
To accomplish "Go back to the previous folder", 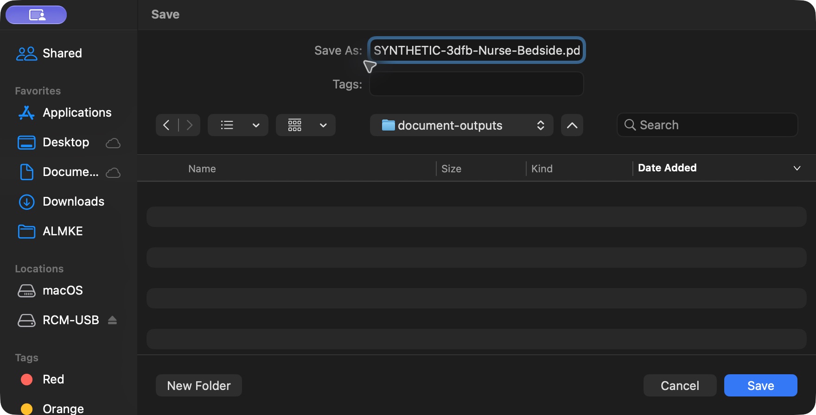I will pyautogui.click(x=166, y=125).
